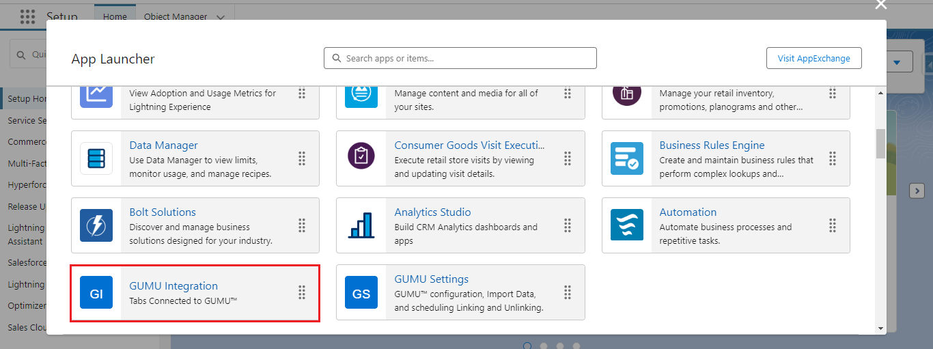Click the next-slide arrow on right edge
The height and width of the screenshot is (349, 933).
pos(917,191)
